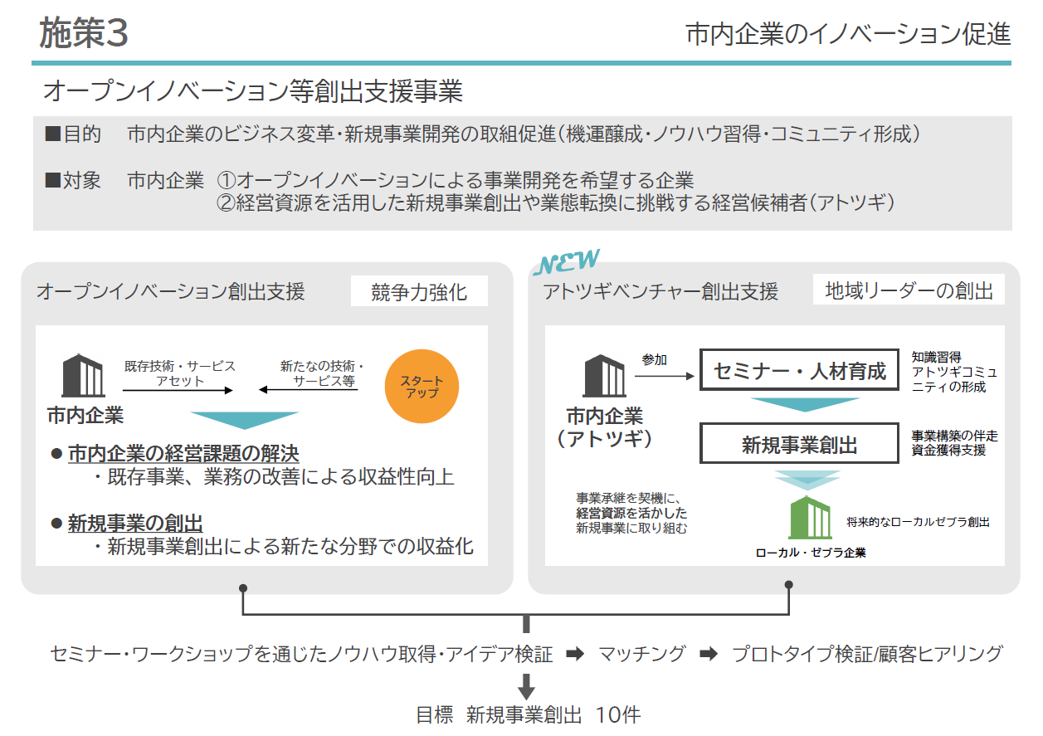Click the right arrow before プロトタイプ検証/顧客ヒアリング
1043x736 pixels.
[x=708, y=655]
